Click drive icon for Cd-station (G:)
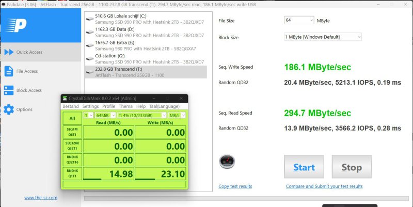 point(90,58)
